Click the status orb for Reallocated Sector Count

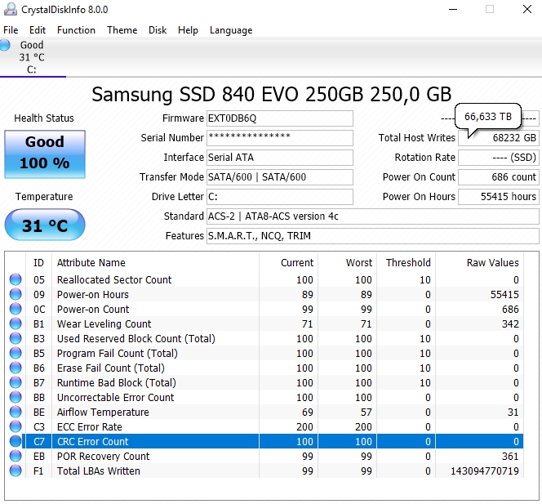[x=16, y=279]
